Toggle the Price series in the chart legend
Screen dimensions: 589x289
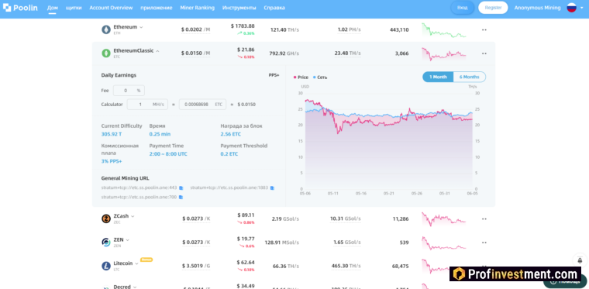click(x=301, y=77)
